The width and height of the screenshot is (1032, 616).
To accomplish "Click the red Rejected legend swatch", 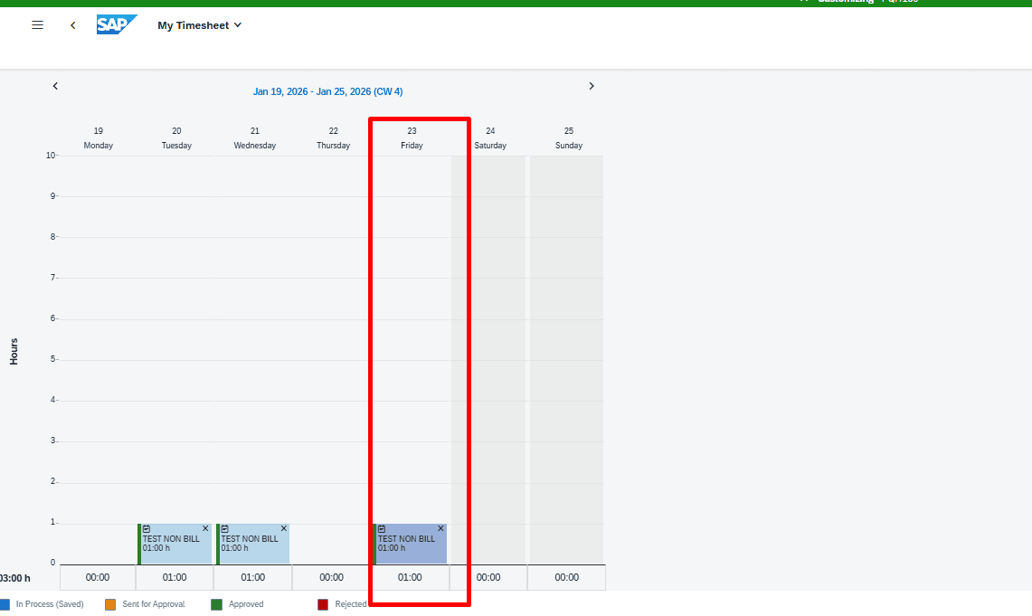I will pos(323,604).
